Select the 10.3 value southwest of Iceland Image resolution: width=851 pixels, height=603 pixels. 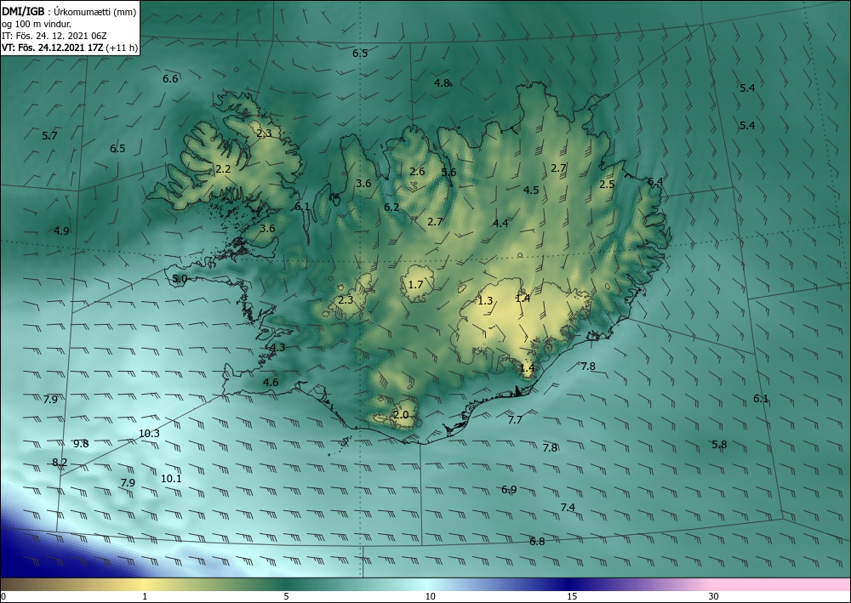click(149, 433)
